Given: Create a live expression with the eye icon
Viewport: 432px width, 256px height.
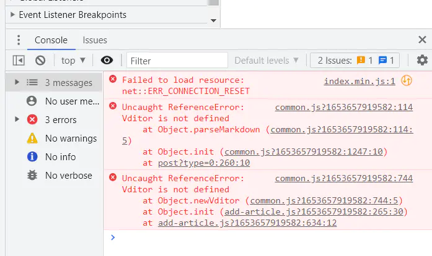Looking at the screenshot, I should pyautogui.click(x=107, y=60).
